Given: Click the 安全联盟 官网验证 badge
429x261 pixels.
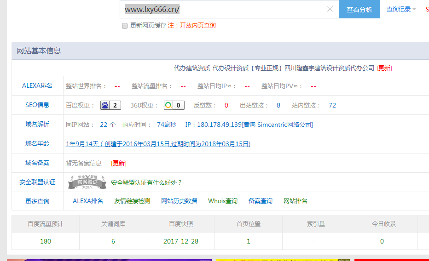Looking at the screenshot, I should coord(87,182).
